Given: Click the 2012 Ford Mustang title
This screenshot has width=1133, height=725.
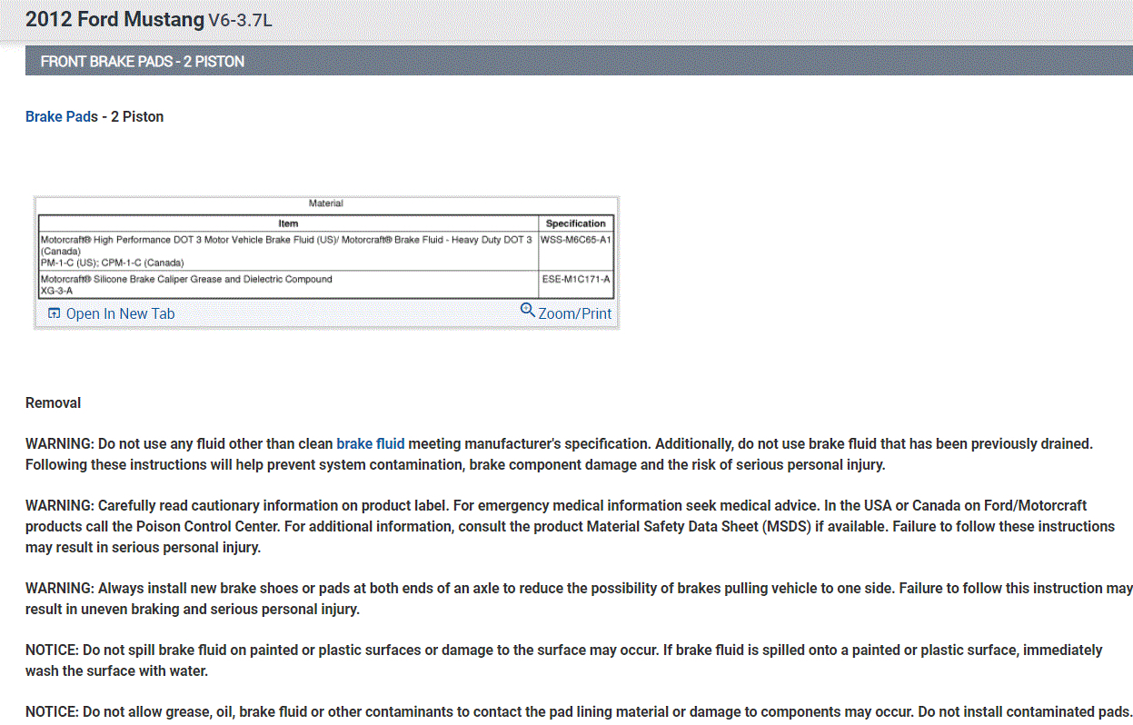Looking at the screenshot, I should pyautogui.click(x=114, y=19).
